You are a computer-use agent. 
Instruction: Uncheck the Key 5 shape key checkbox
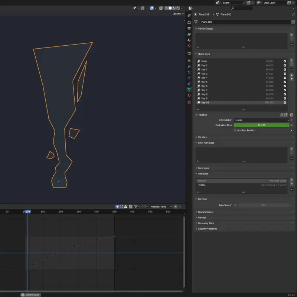click(x=285, y=82)
